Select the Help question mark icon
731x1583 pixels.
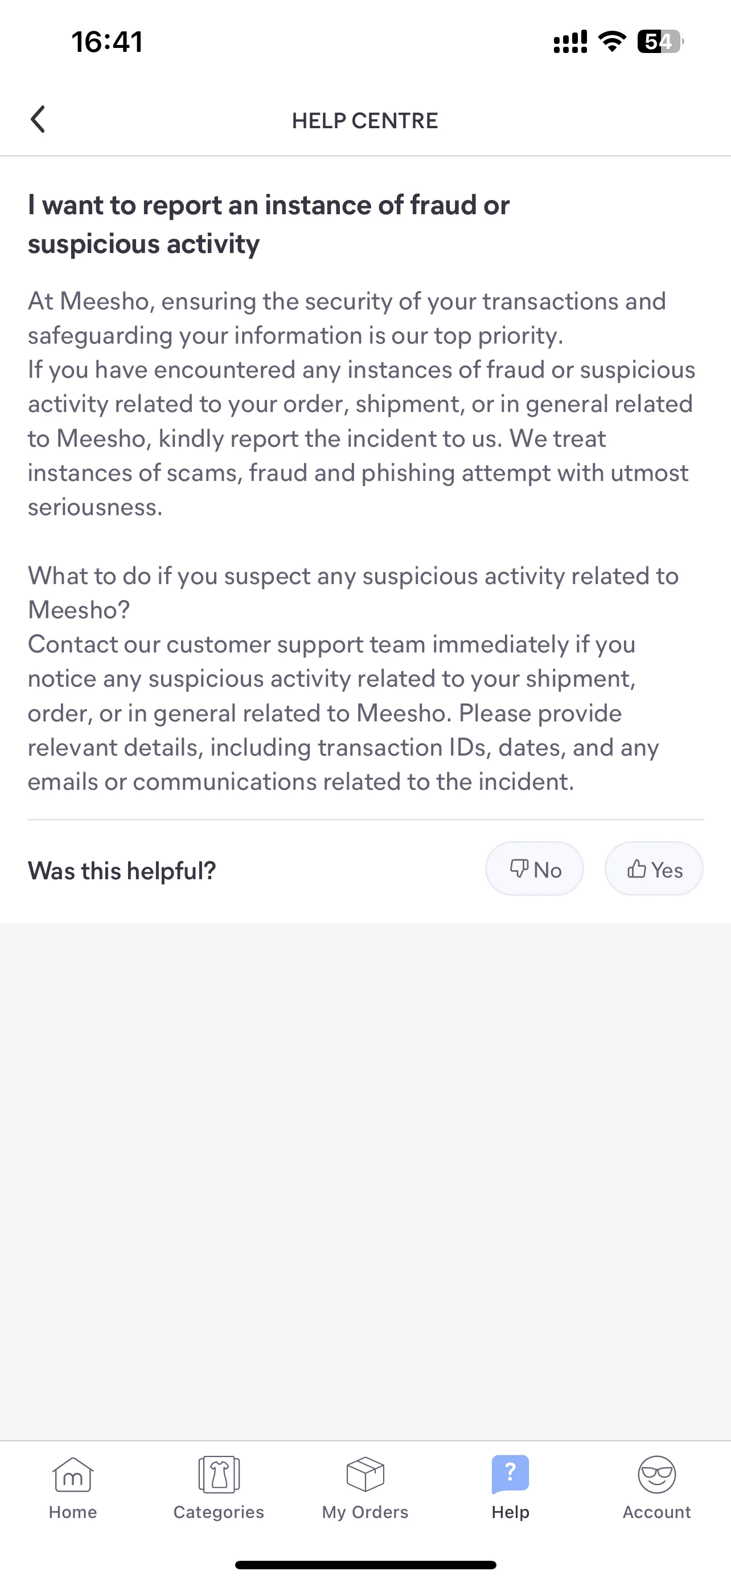click(x=510, y=1474)
